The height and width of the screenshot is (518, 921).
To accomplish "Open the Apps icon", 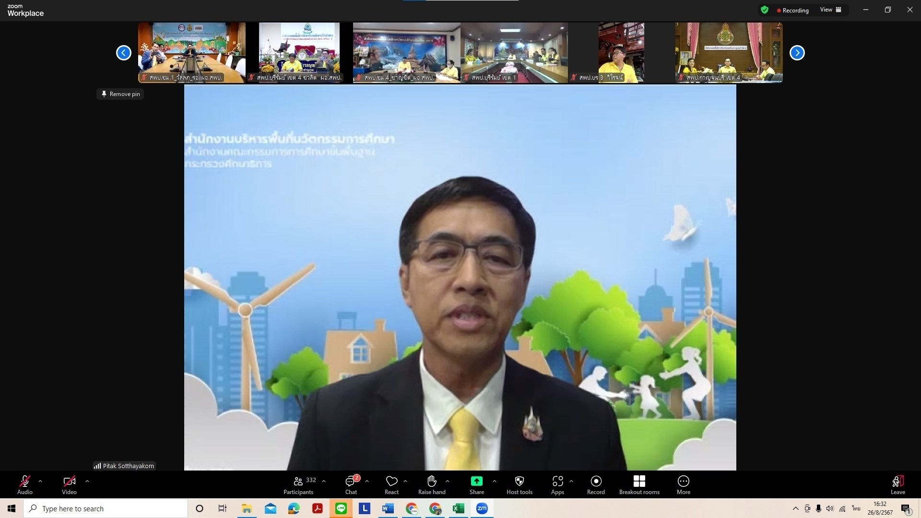I will coord(557,484).
